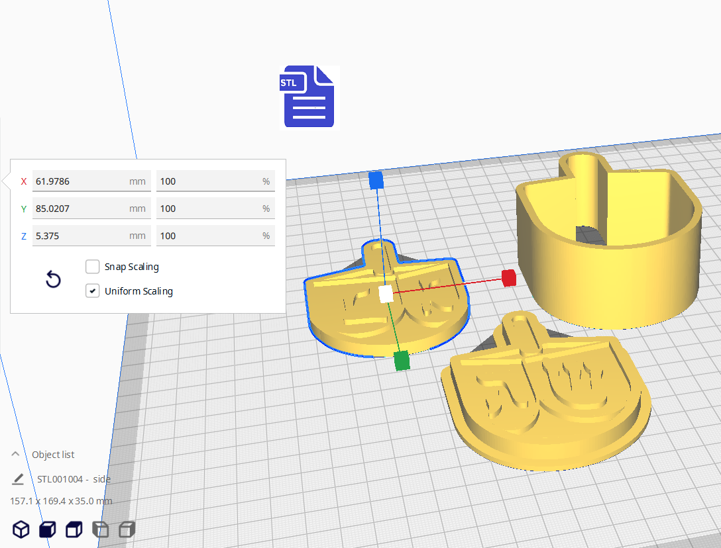Click the X scale percent field
721x548 pixels.
click(209, 181)
